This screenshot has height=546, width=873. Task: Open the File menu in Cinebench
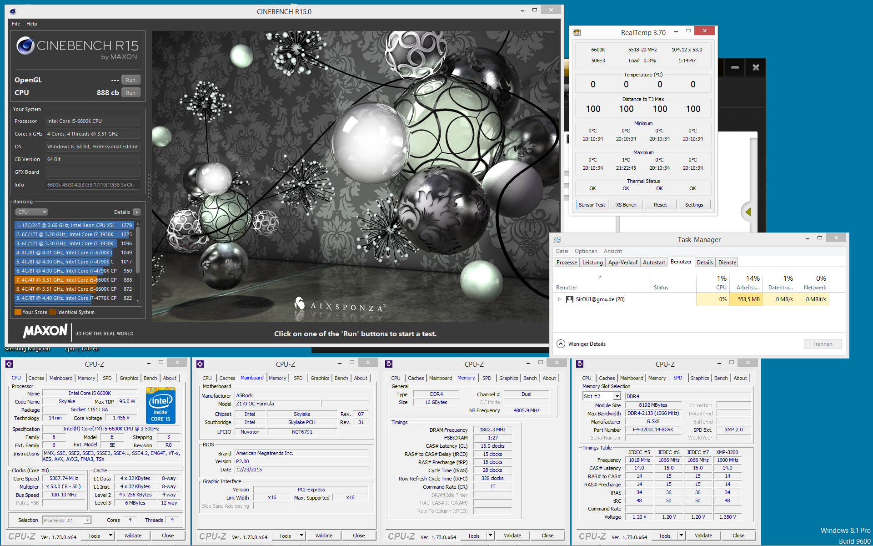tap(16, 24)
